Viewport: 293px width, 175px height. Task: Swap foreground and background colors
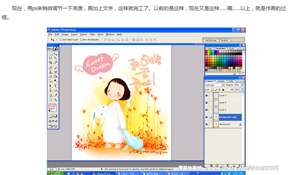[55, 104]
